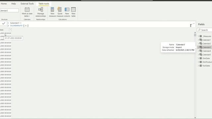Image resolution: width=212 pixels, height=119 pixels.
Task: Select the Calendar1 table
Action: click(x=206, y=40)
